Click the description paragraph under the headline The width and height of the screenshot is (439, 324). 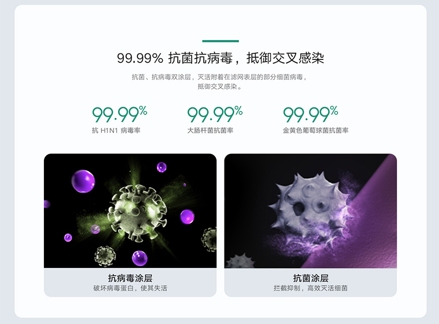tap(220, 82)
